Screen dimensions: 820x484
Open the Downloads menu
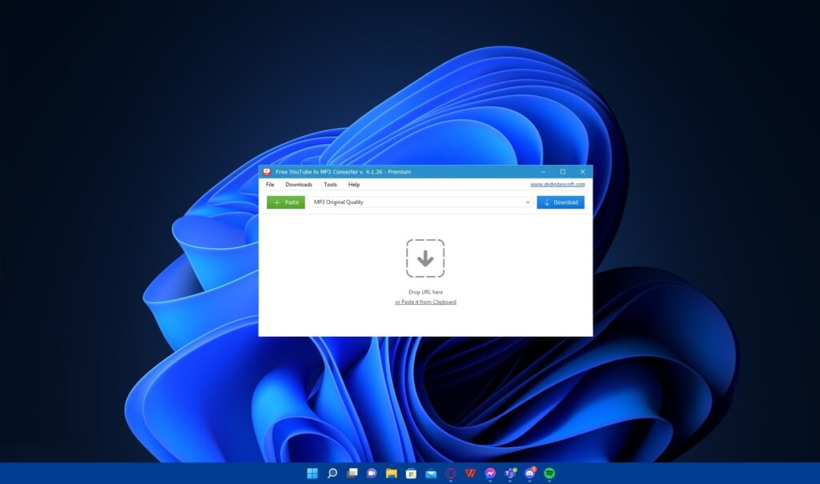(x=299, y=185)
